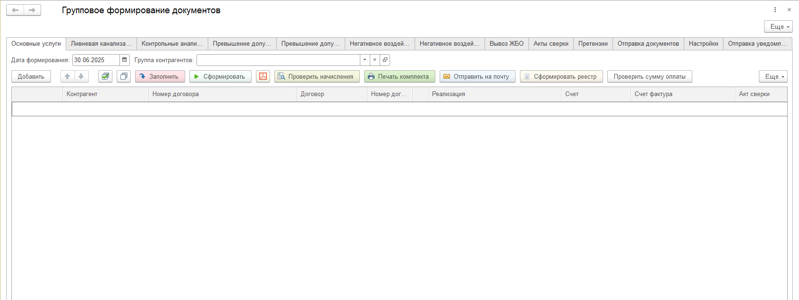
Task: Move row up with the up arrow
Action: [68, 76]
